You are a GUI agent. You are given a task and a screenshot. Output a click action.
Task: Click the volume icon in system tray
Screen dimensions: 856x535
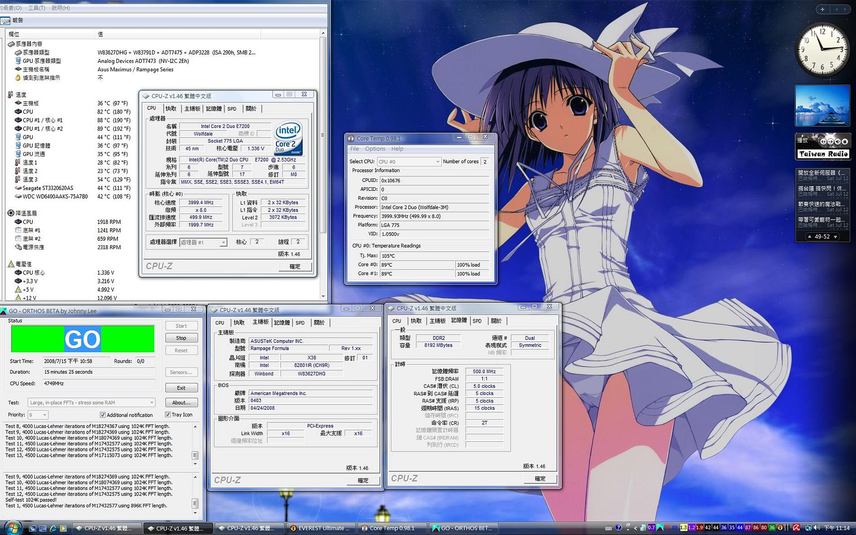[816, 528]
